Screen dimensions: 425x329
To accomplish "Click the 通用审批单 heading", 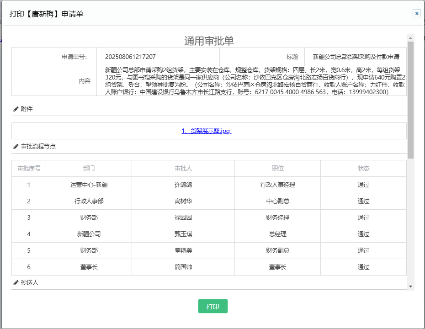I will point(209,41).
